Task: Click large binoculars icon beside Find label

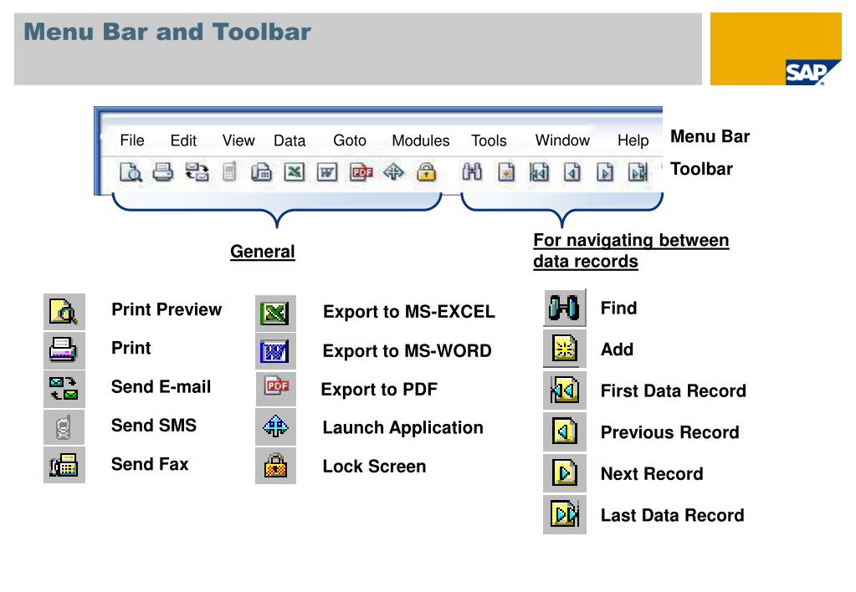Action: click(x=565, y=308)
